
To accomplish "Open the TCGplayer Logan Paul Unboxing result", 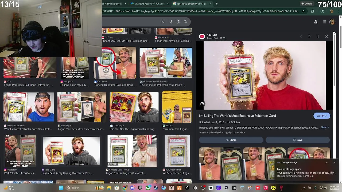I will (x=134, y=107).
